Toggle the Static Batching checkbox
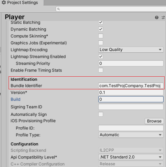 point(101,22)
